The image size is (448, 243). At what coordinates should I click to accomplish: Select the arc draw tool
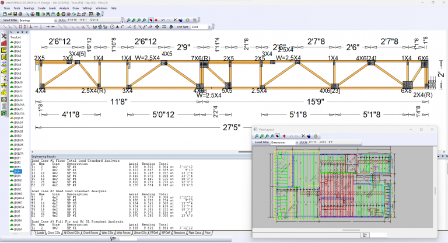123,27
